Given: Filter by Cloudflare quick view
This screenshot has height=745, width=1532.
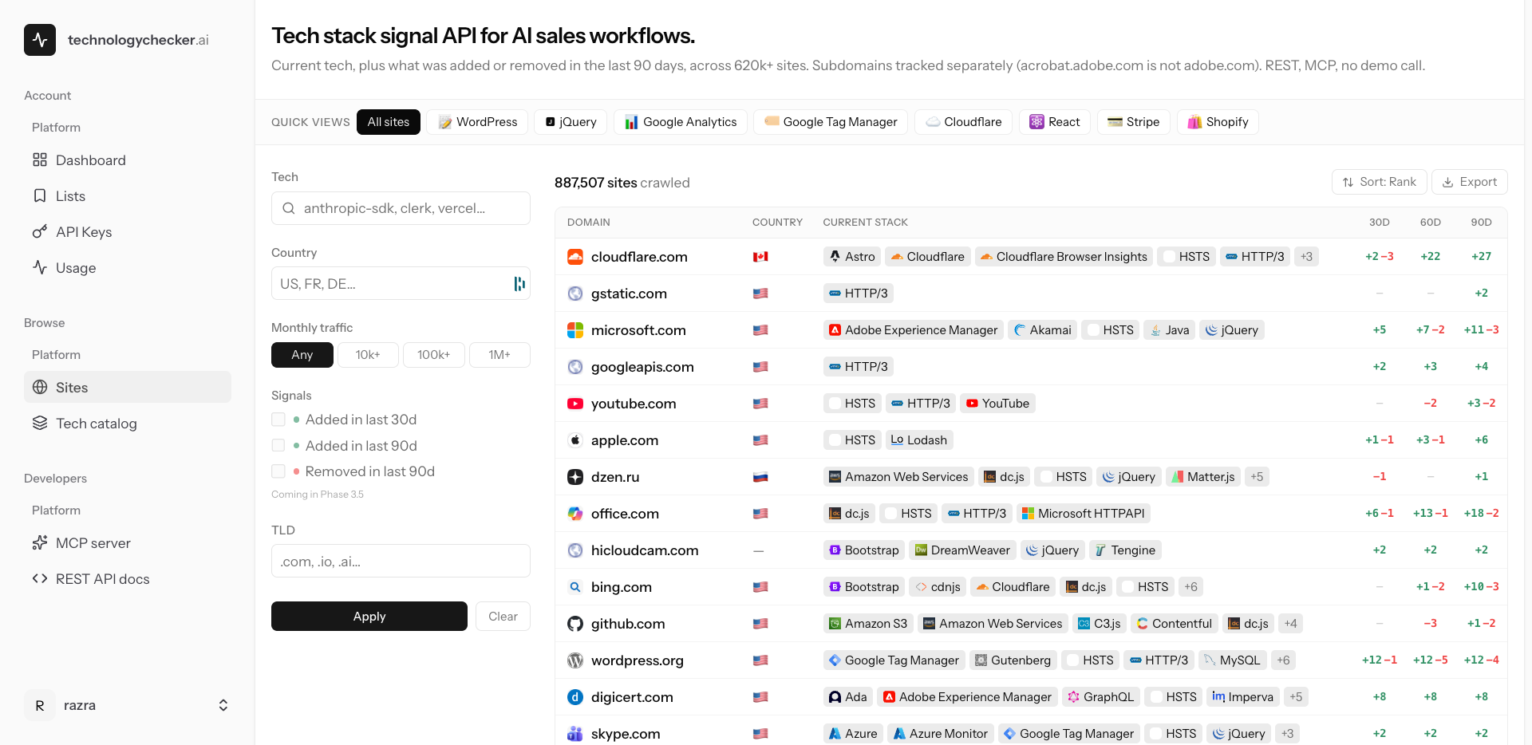Looking at the screenshot, I should click(x=963, y=122).
